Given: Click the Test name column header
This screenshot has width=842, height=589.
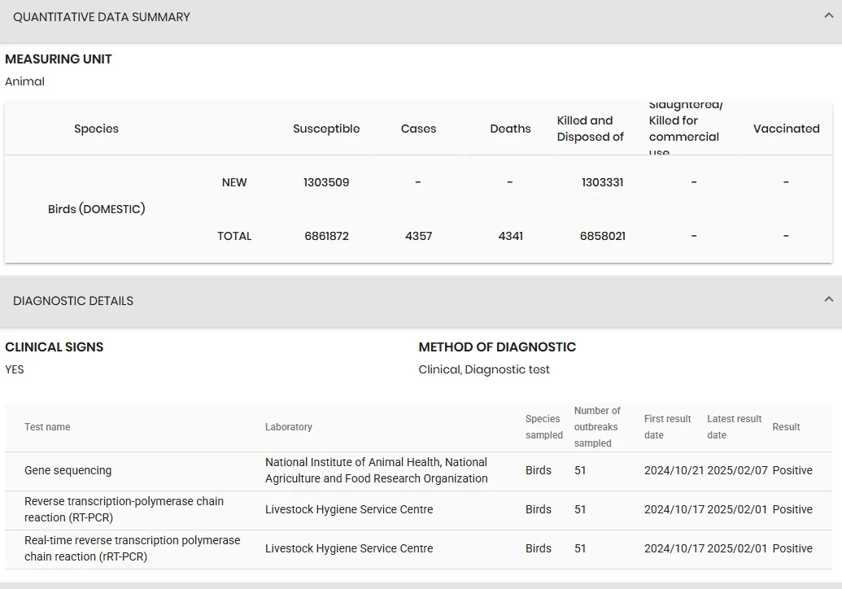Looking at the screenshot, I should (x=47, y=427).
